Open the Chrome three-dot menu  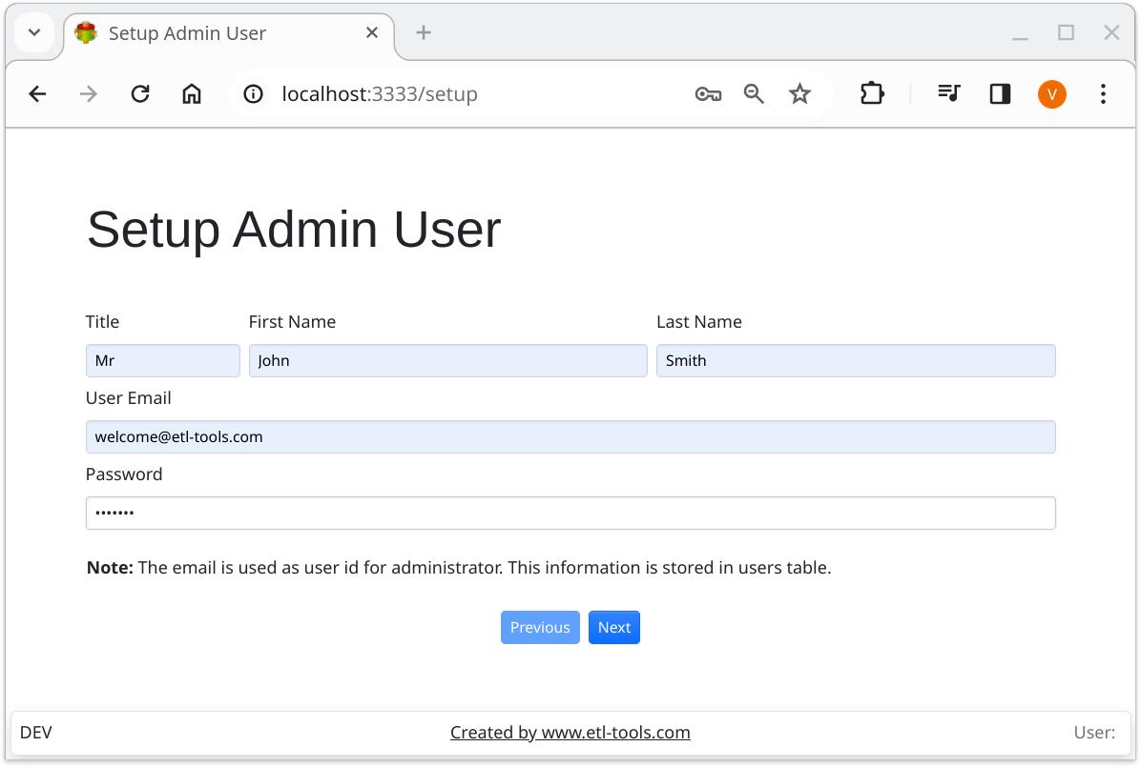(1103, 93)
